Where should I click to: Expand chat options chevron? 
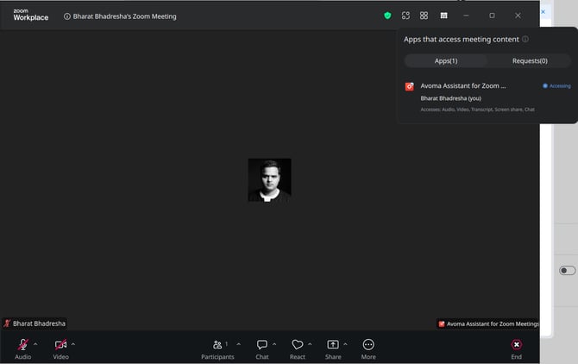coord(274,344)
